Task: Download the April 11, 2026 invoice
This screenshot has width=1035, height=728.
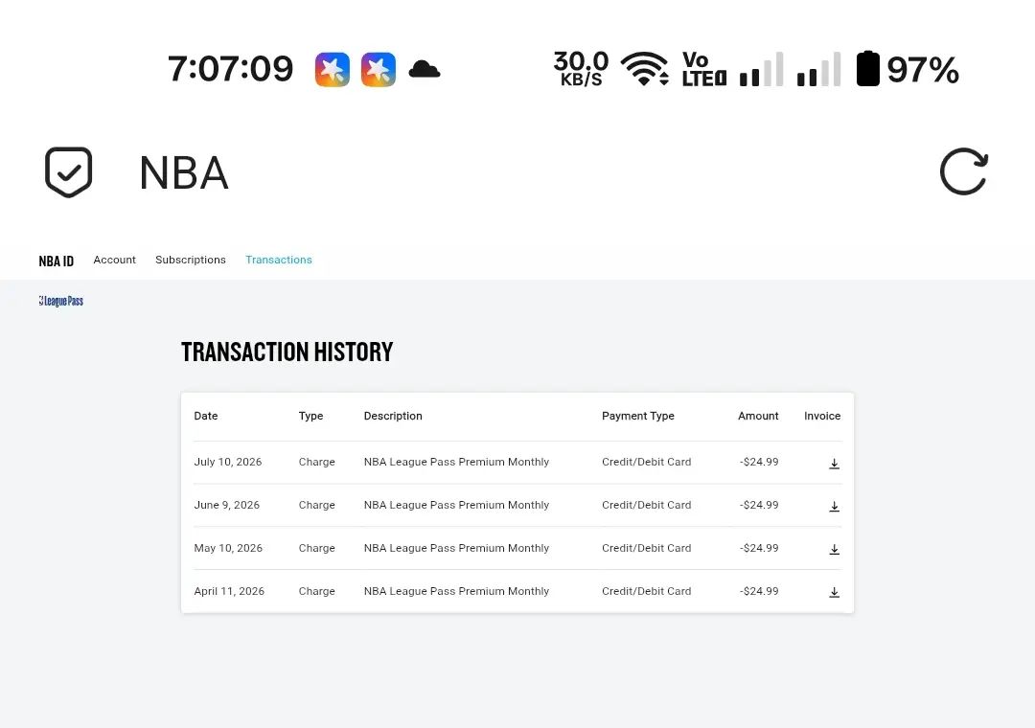Action: [x=835, y=592]
